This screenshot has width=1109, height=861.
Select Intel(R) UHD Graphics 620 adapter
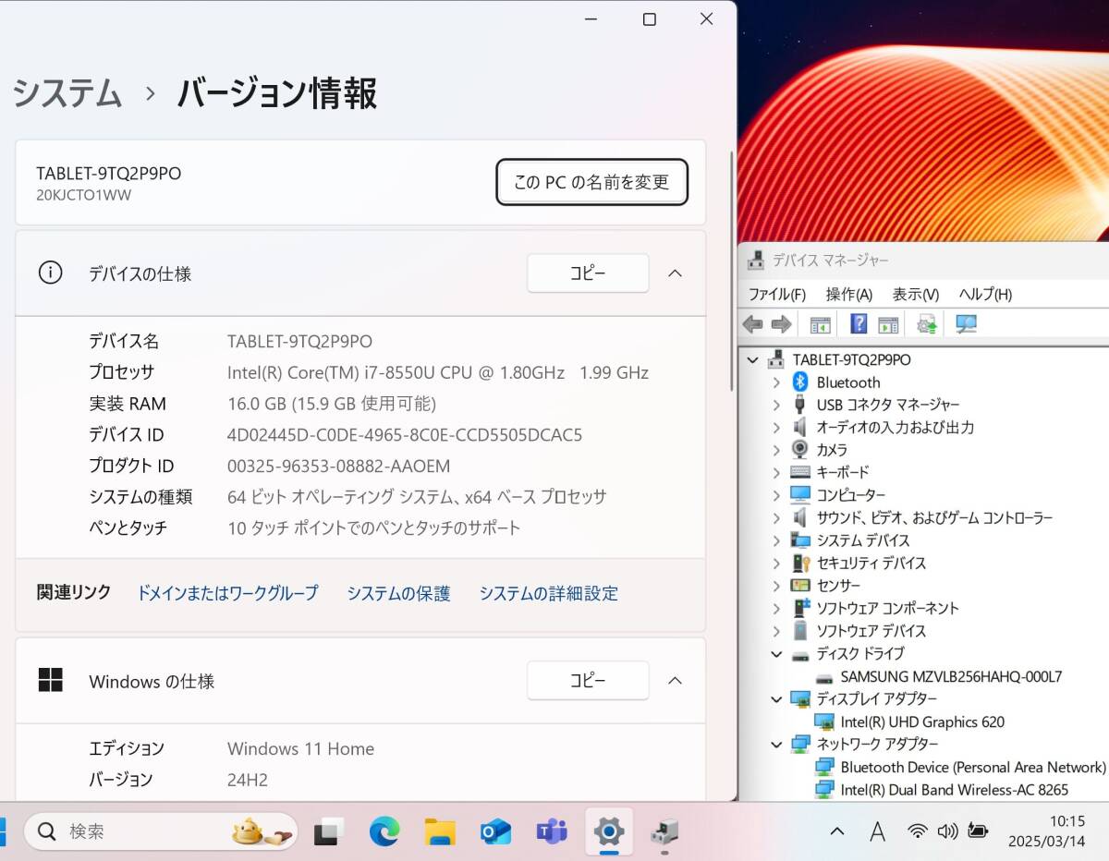coord(922,722)
